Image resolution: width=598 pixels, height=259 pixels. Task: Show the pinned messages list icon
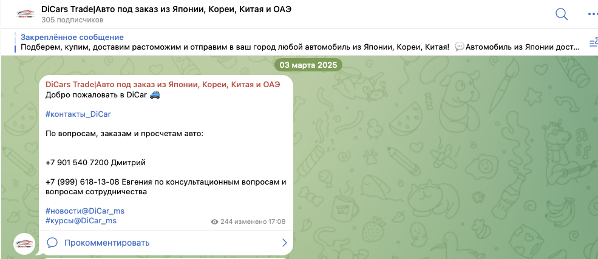point(593,43)
